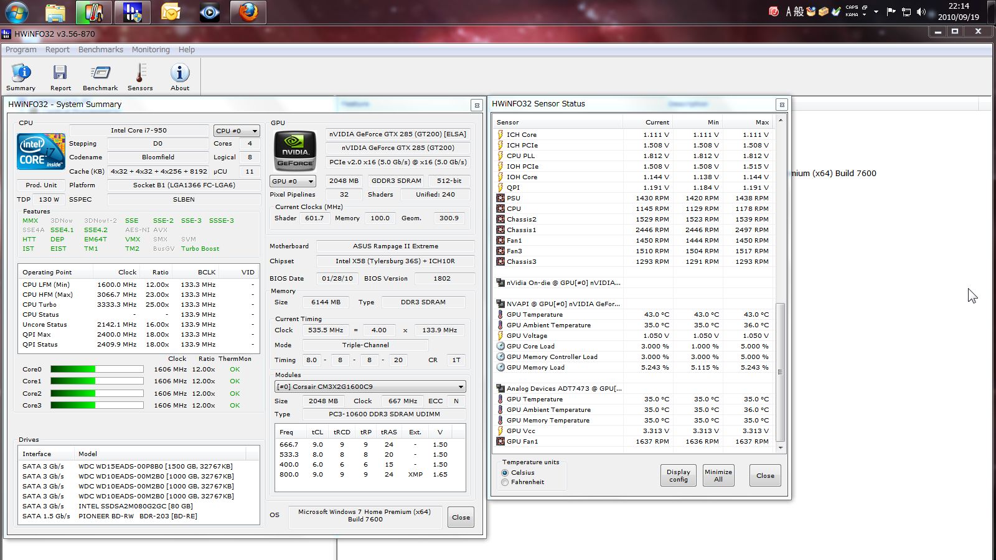
Task: Click the sensor list vertical scrollbar
Action: pos(781,373)
